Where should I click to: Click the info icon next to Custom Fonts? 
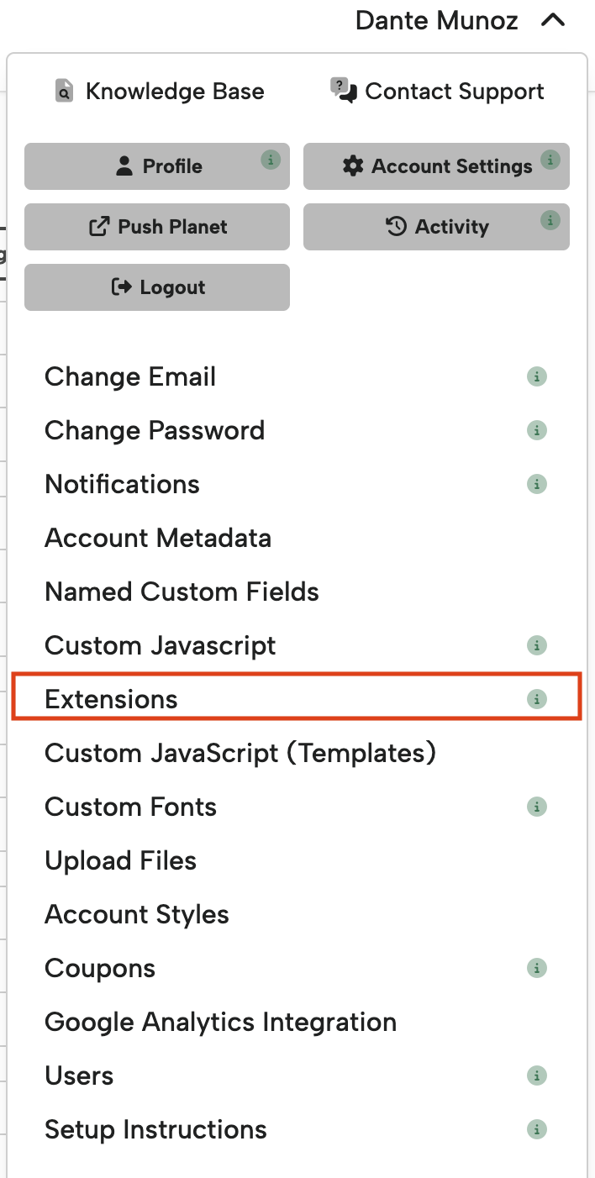(537, 807)
